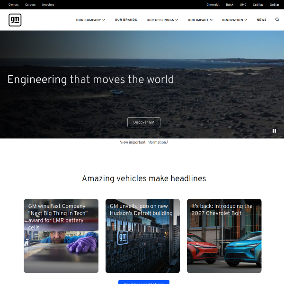The image size is (284, 284).
Task: Visit the Careers link
Action: pyautogui.click(x=30, y=4)
